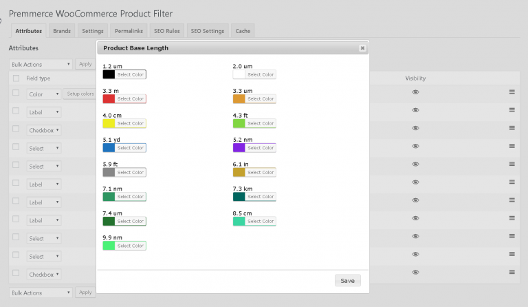
Task: Toggle visibility eye for the Color row
Action: tap(415, 92)
